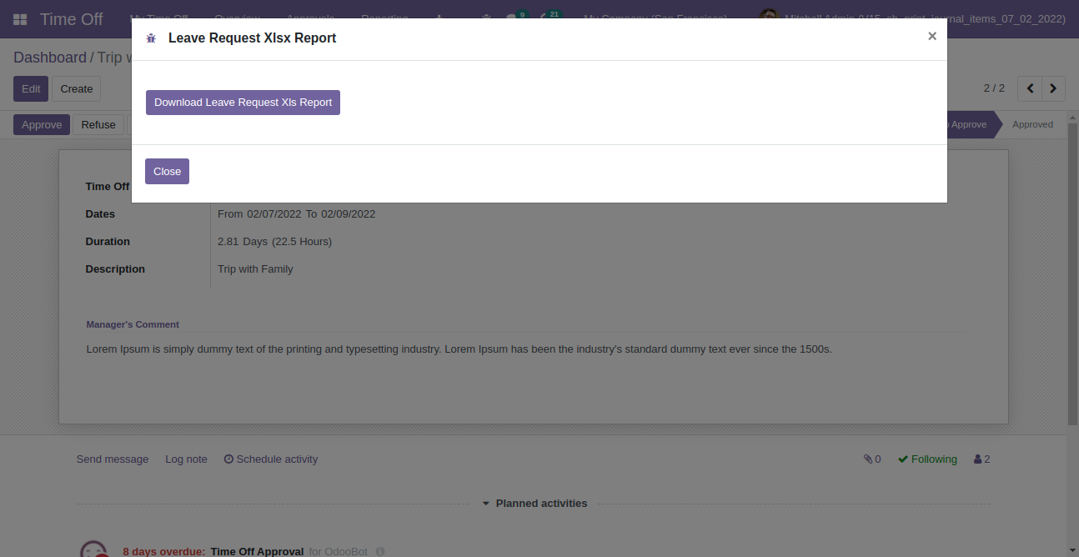
Task: Click the Leave Request Xlsx Report title
Action: coord(253,38)
